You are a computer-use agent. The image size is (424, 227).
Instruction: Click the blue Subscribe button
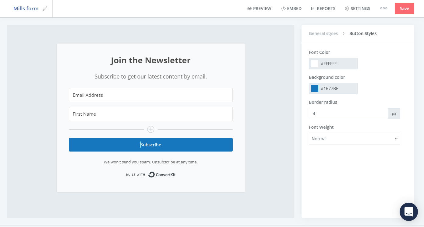(x=151, y=145)
